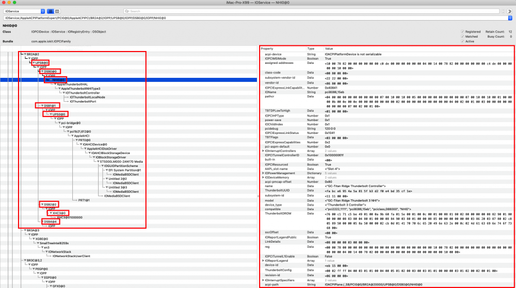516x288 pixels.
Task: Collapse the XHC3@0 node triangle
Action: [51, 213]
